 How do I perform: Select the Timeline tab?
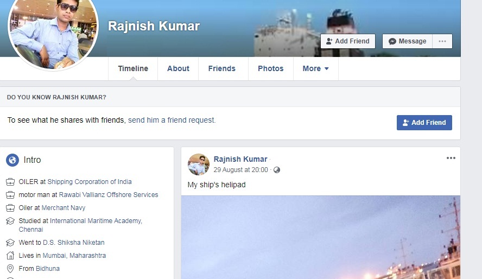[x=133, y=68]
